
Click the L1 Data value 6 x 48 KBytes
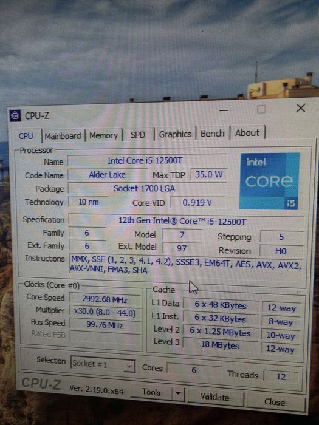coord(221,305)
